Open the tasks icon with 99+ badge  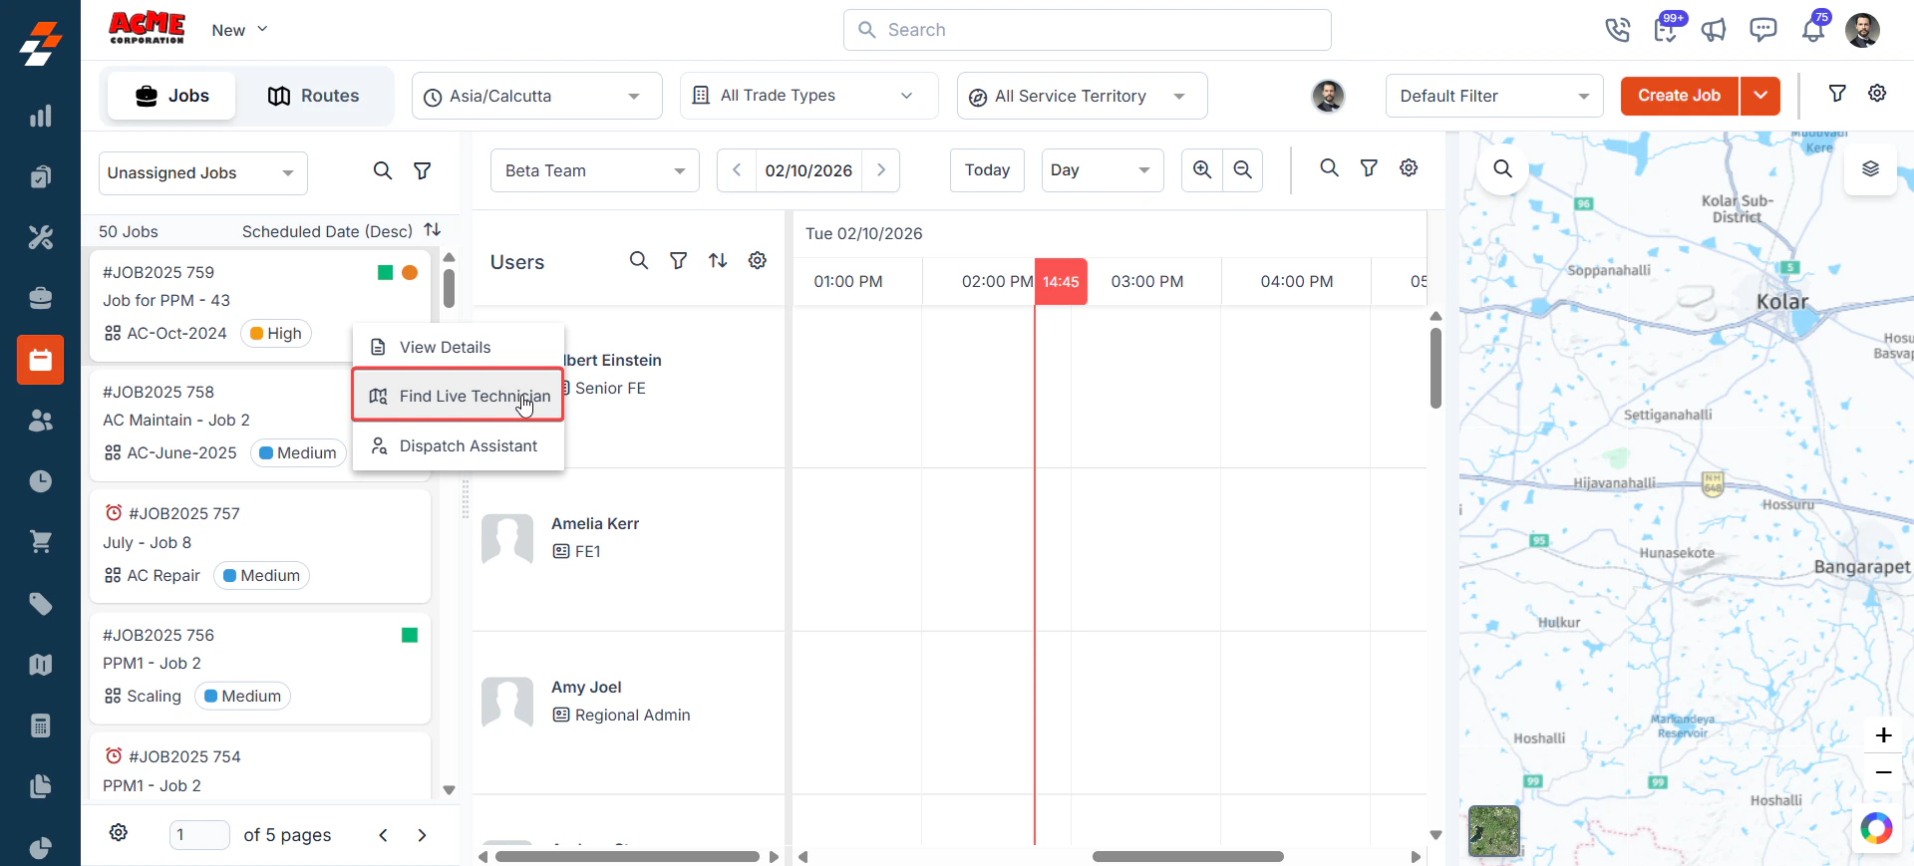coord(1666,30)
